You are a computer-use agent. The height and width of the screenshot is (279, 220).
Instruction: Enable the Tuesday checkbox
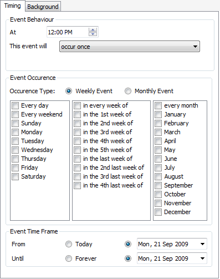tap(16, 141)
